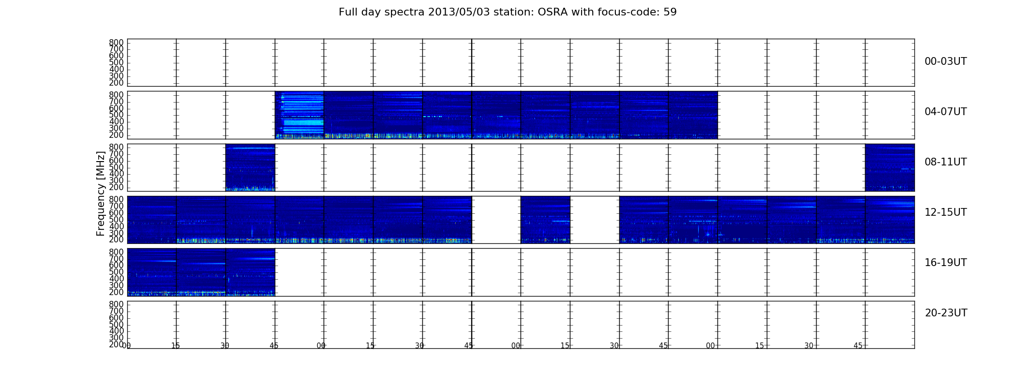Click the last spectrogram segment of the 16-19UT row
Image resolution: width=1016 pixels, height=387 pixels.
[250, 272]
